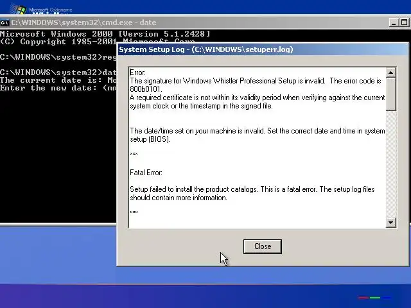Screen dimensions: 411x308
Task: Click the Windows flag logo at top left
Action: [x=19, y=10]
